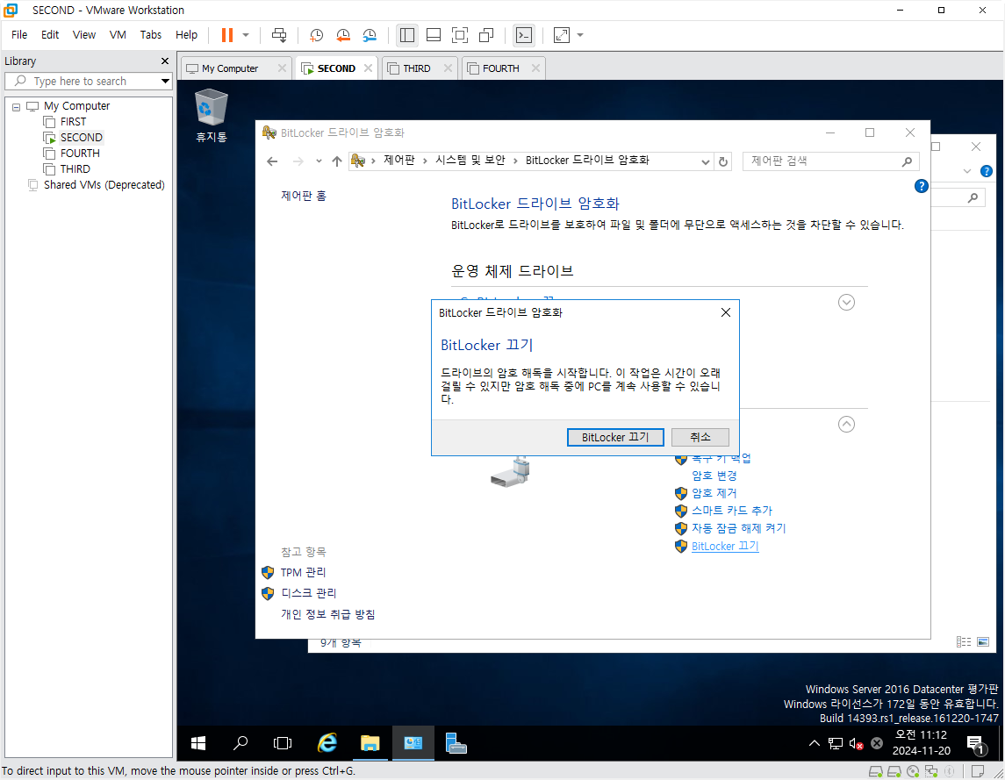Open the Tabs menu
The image size is (1005, 780).
click(151, 34)
